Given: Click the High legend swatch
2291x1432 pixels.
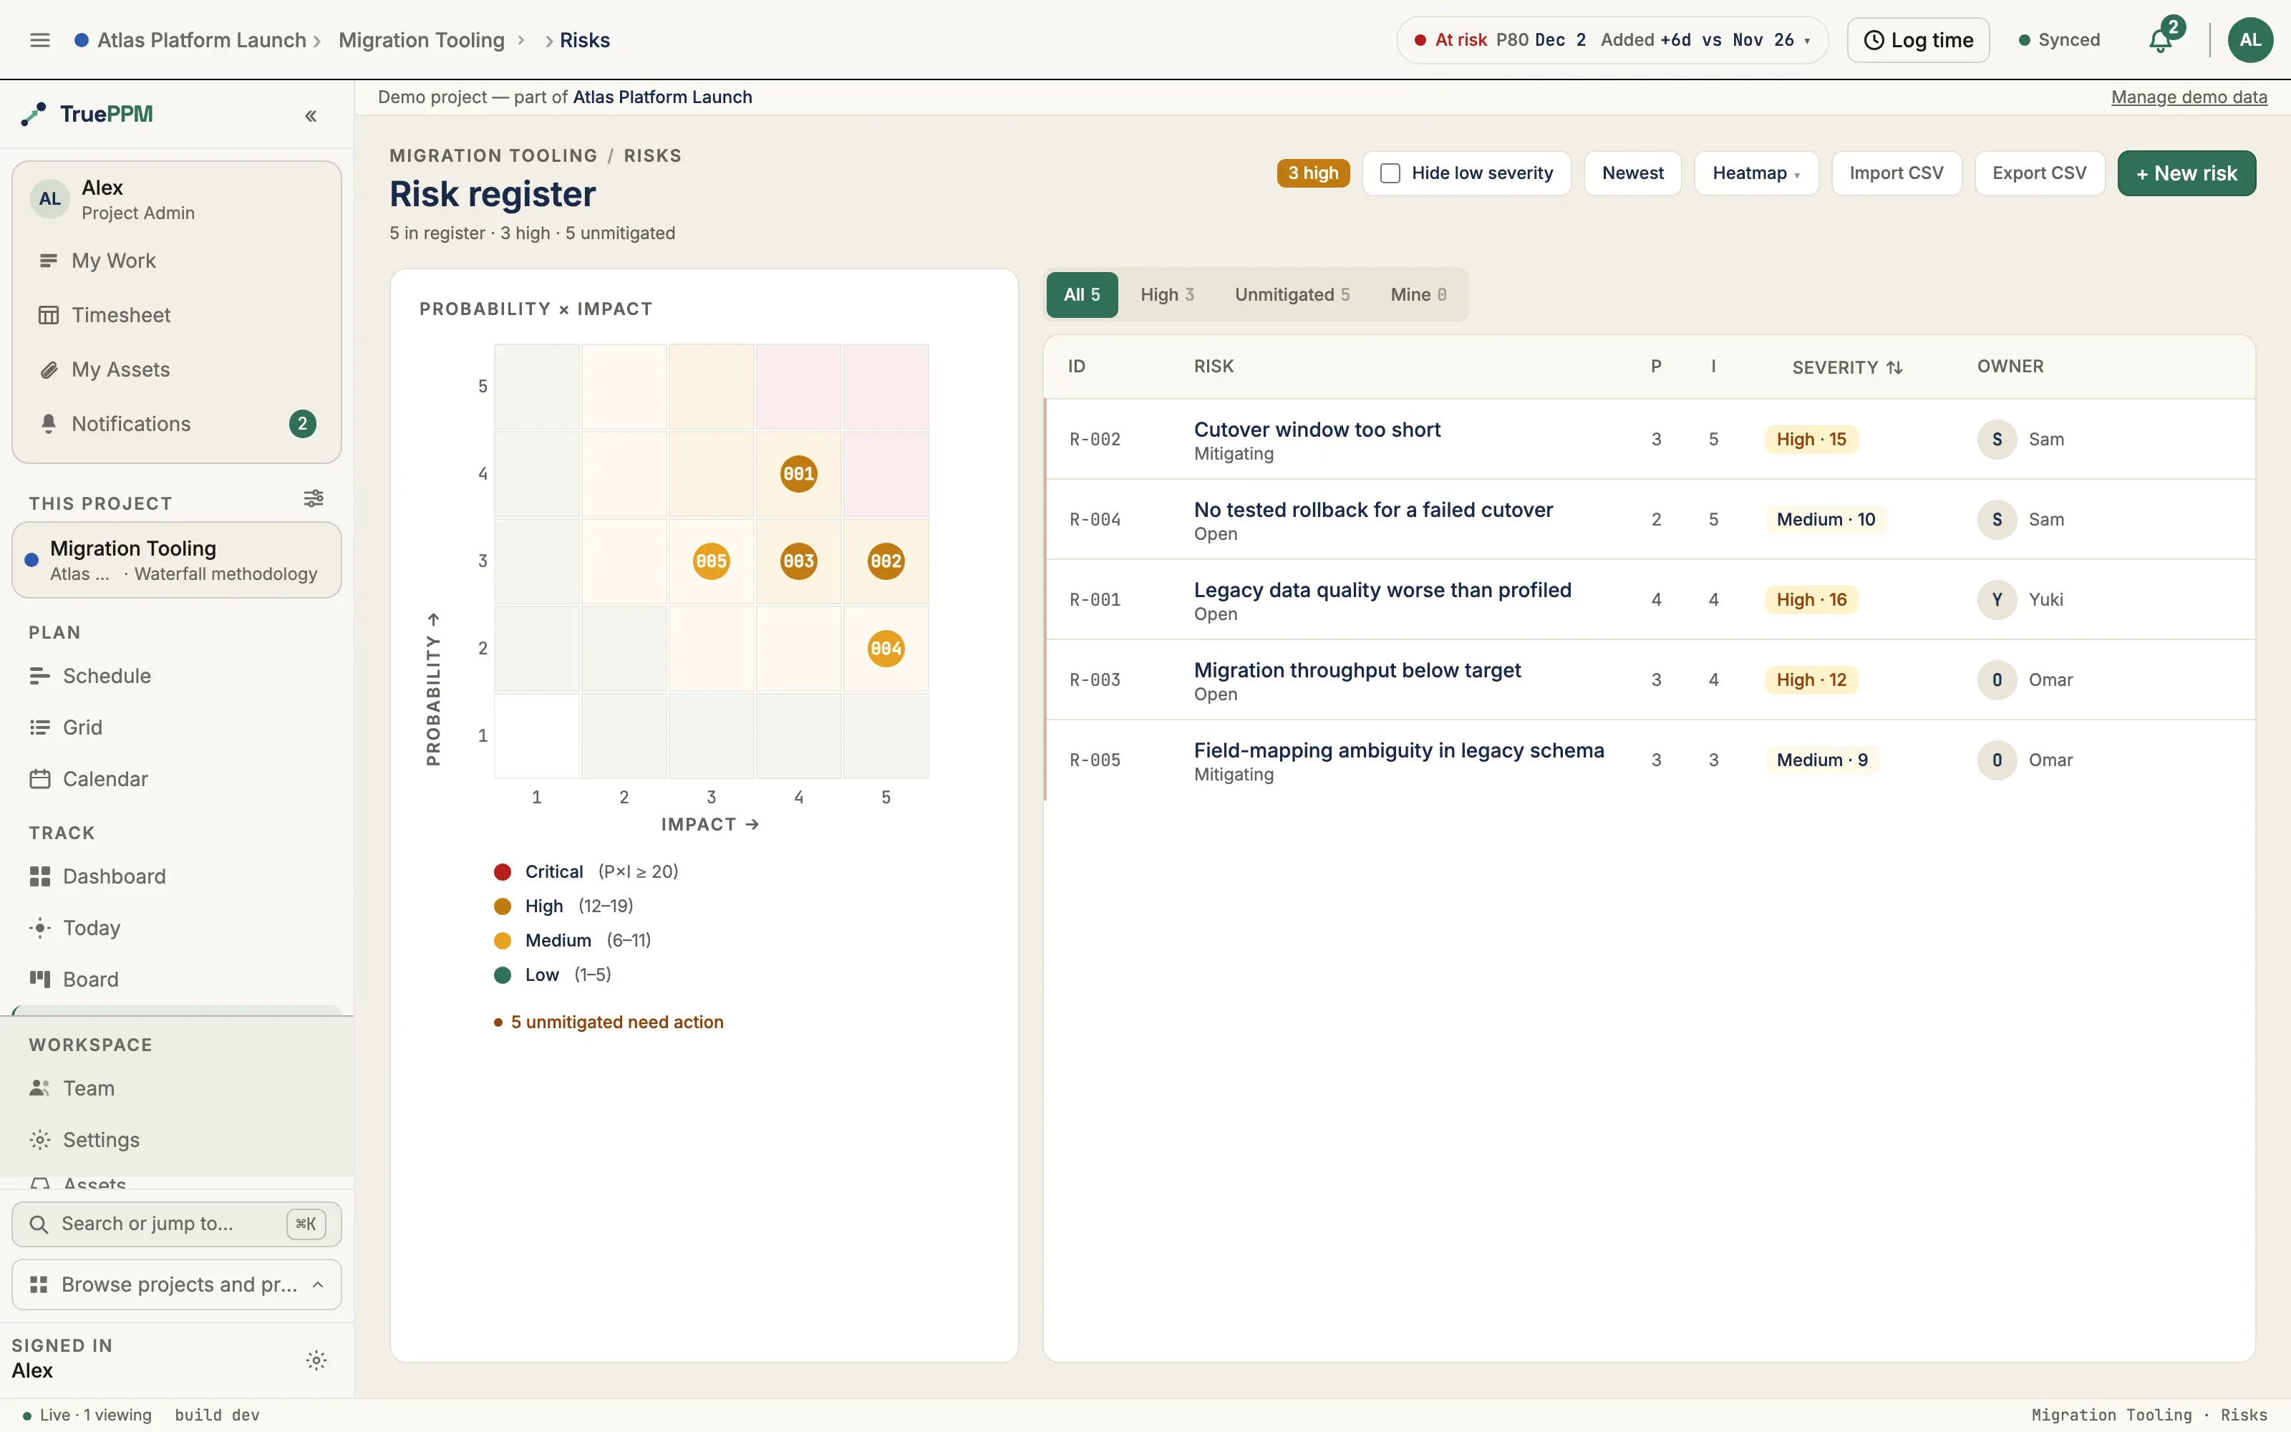Looking at the screenshot, I should pyautogui.click(x=503, y=906).
